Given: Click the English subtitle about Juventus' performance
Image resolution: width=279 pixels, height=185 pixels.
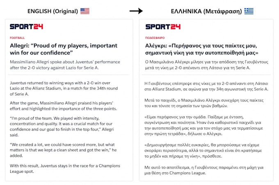Looking at the screenshot, I should (x=65, y=65).
